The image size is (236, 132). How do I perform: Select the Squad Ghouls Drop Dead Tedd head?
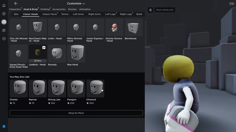[x=19, y=54]
